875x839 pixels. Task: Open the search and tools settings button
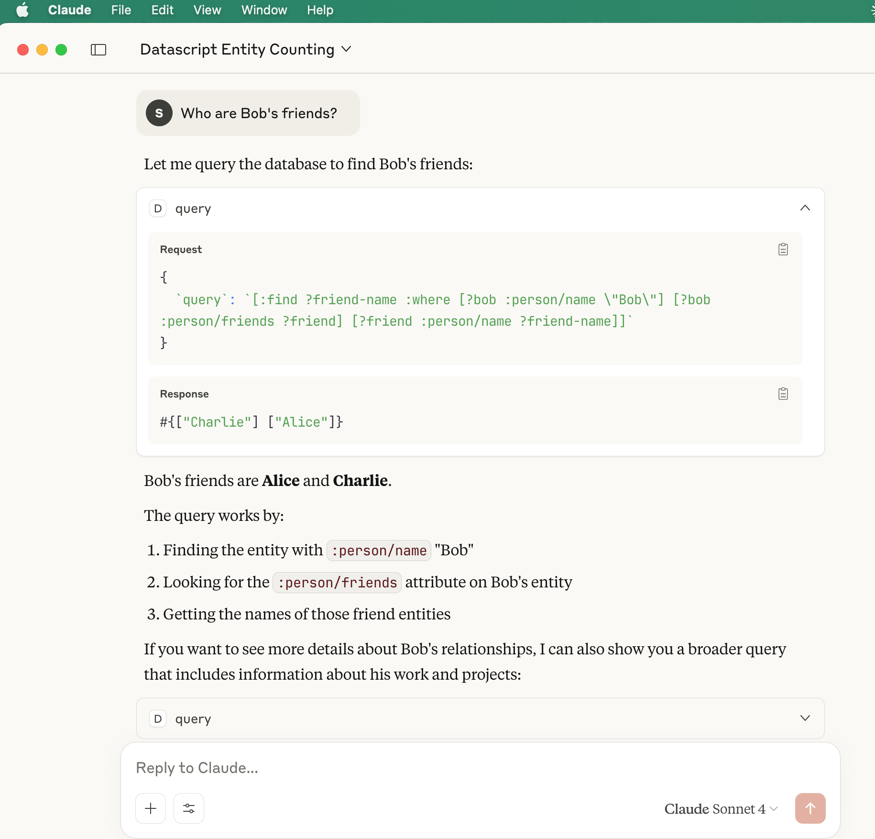pos(189,808)
